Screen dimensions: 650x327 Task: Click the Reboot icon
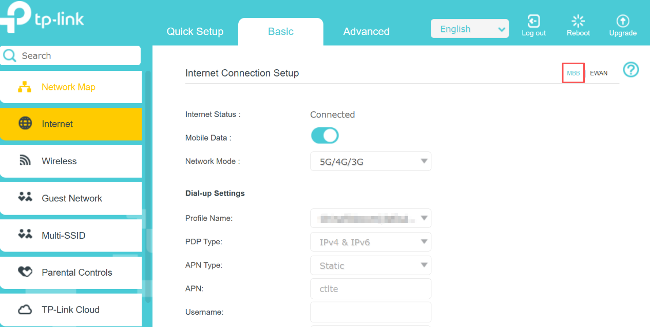coord(578,22)
